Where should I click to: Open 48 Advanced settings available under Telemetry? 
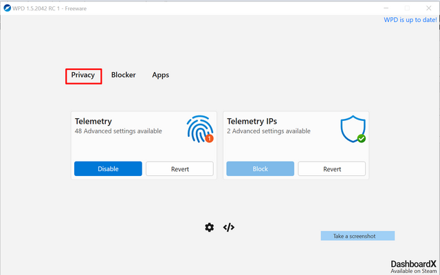pyautogui.click(x=118, y=131)
